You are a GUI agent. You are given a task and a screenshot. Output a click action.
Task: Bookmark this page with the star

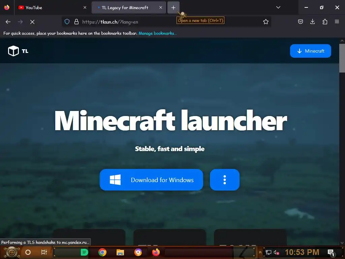(x=266, y=22)
